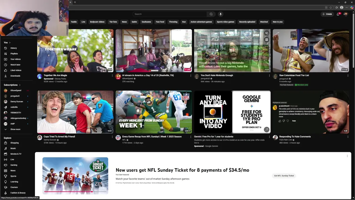This screenshot has height=200, width=355.
Task: Open News in the Explore section
Action: (x=10, y=171)
